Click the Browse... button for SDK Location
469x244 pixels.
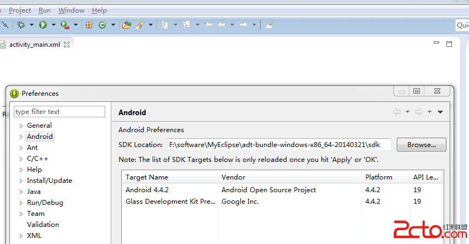tap(422, 145)
